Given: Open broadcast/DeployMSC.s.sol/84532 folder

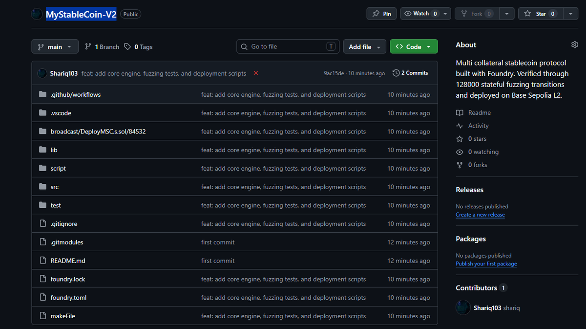Looking at the screenshot, I should pyautogui.click(x=98, y=132).
